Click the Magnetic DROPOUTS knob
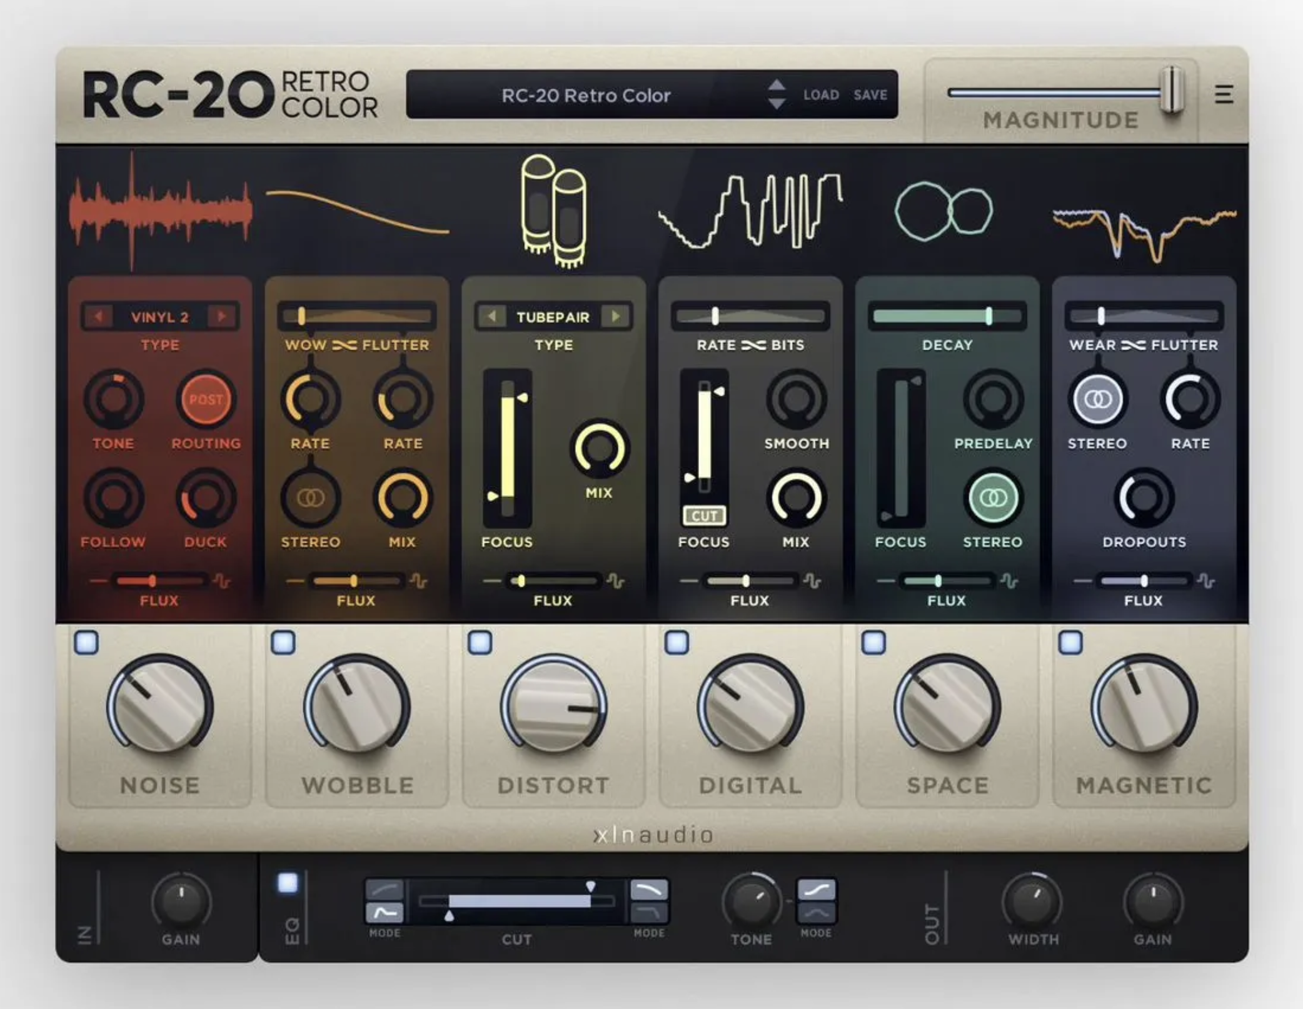Screen dimensions: 1303x1009 tap(1144, 498)
